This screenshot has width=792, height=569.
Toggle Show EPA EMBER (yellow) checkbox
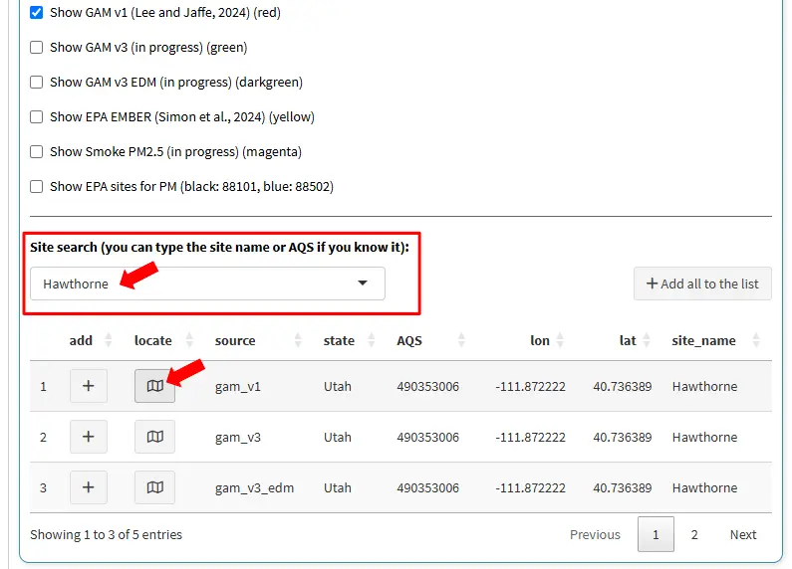[37, 116]
